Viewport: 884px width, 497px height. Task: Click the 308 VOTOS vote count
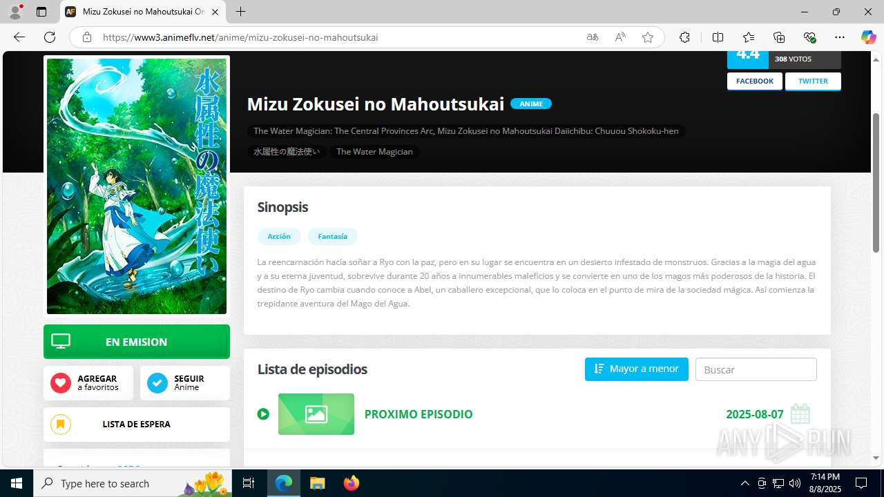(x=793, y=59)
